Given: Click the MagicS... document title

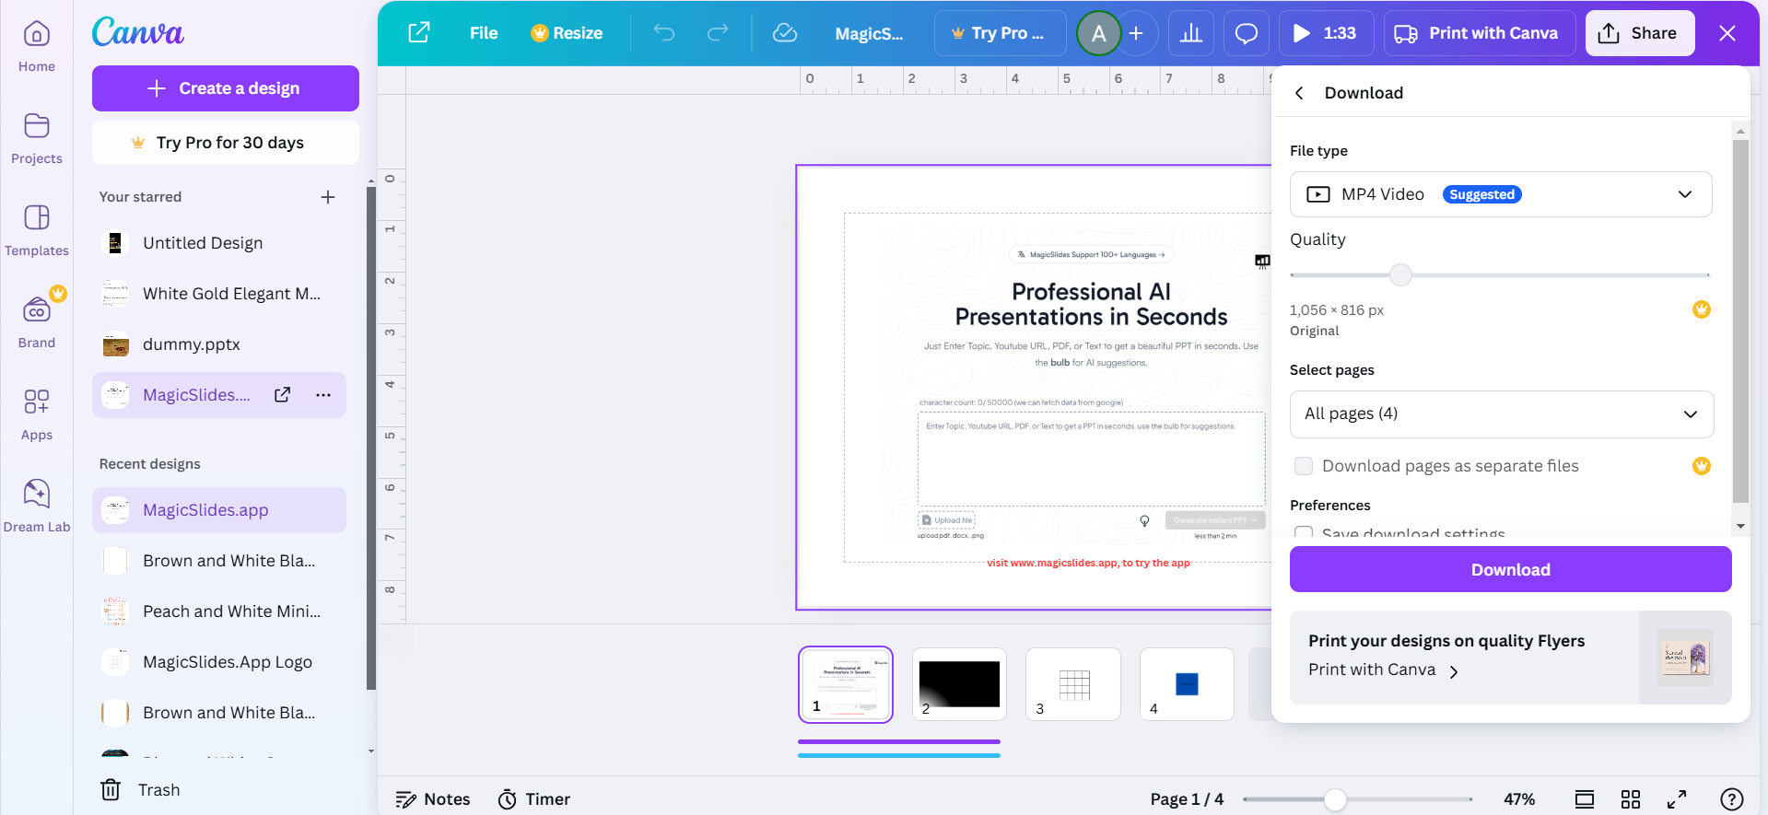Looking at the screenshot, I should (869, 34).
